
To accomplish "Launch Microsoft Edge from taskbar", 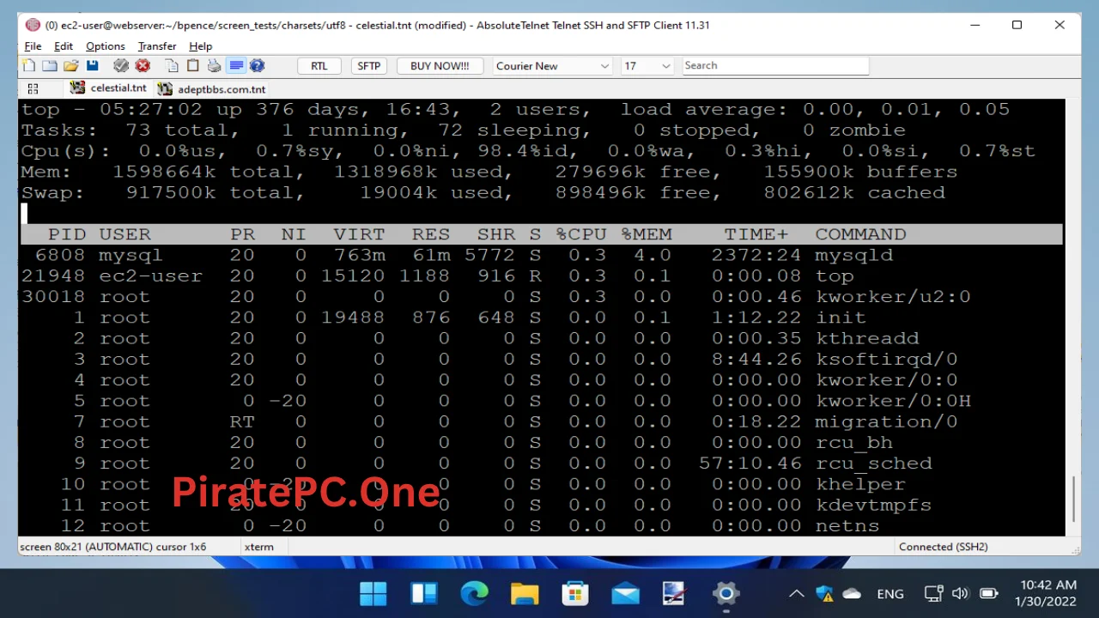I will [474, 593].
